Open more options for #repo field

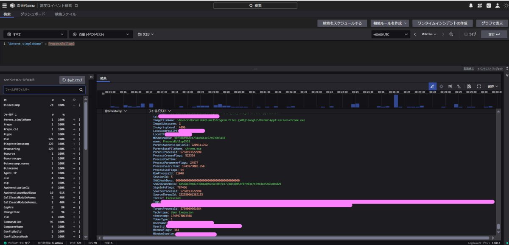click(x=79, y=125)
